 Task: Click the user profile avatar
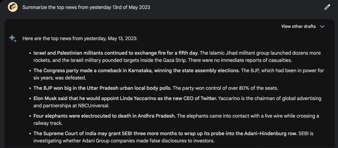pos(13,7)
